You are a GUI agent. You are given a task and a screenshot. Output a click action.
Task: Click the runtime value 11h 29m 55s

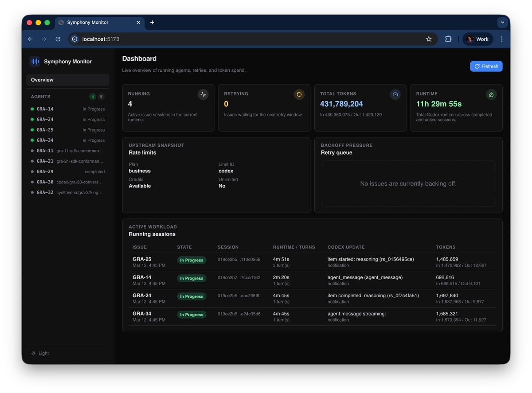pyautogui.click(x=439, y=104)
